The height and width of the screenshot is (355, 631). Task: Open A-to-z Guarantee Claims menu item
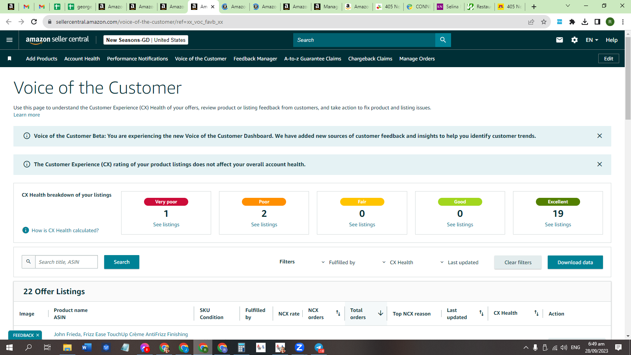pos(313,58)
